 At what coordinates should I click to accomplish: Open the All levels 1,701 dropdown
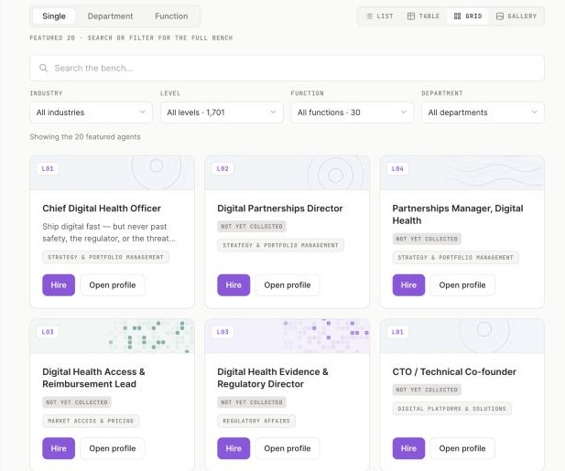(222, 112)
